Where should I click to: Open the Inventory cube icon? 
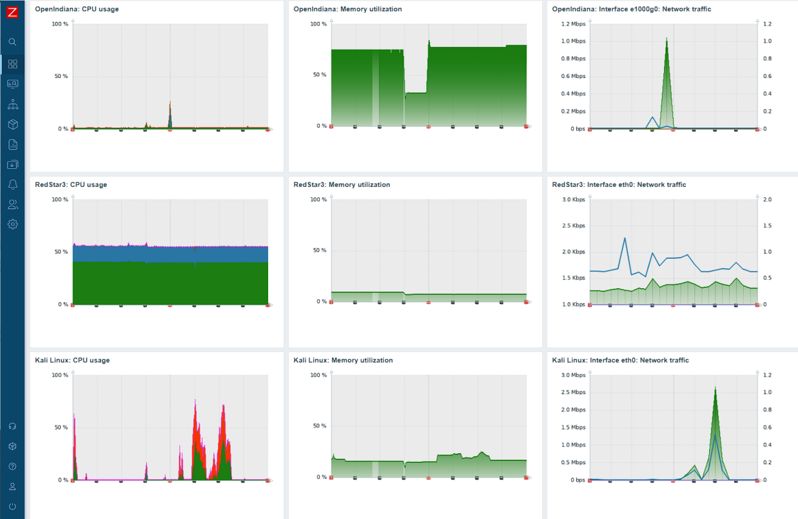coord(12,124)
